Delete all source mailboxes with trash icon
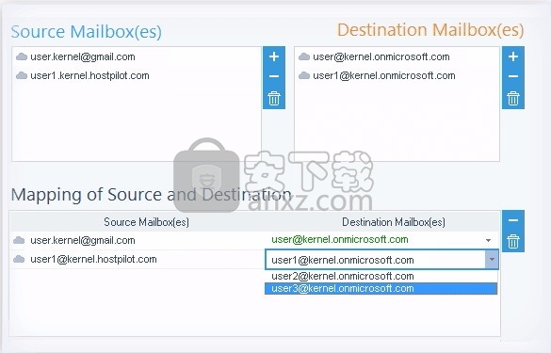 (274, 98)
